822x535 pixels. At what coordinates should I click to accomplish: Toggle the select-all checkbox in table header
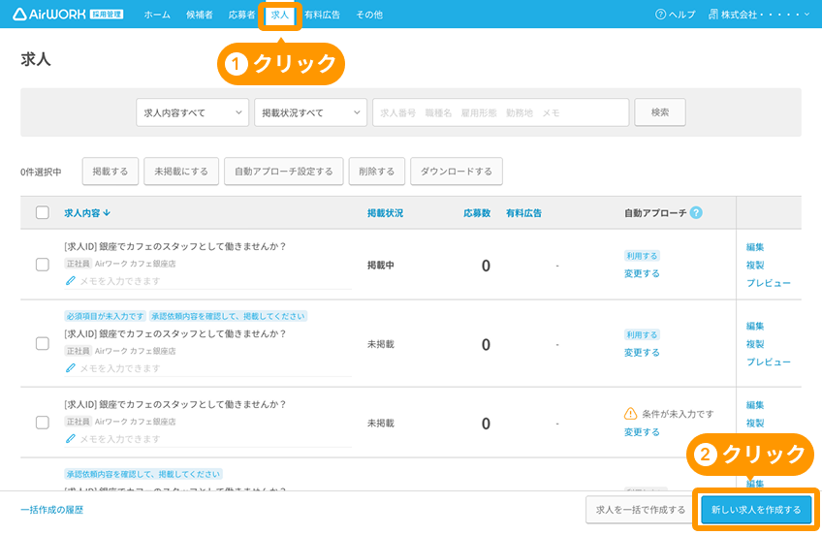click(x=43, y=213)
